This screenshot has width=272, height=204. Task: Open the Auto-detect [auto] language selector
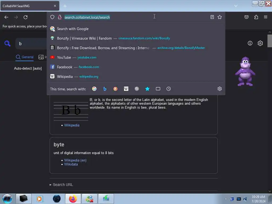click(x=28, y=68)
